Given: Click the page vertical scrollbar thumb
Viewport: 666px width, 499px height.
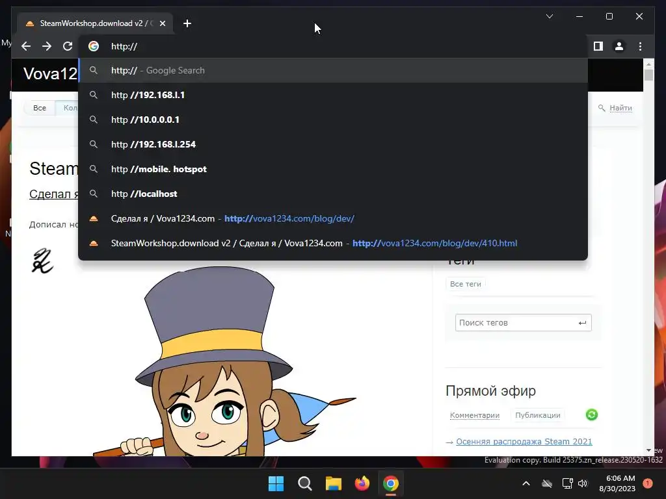Looking at the screenshot, I should click(x=648, y=75).
